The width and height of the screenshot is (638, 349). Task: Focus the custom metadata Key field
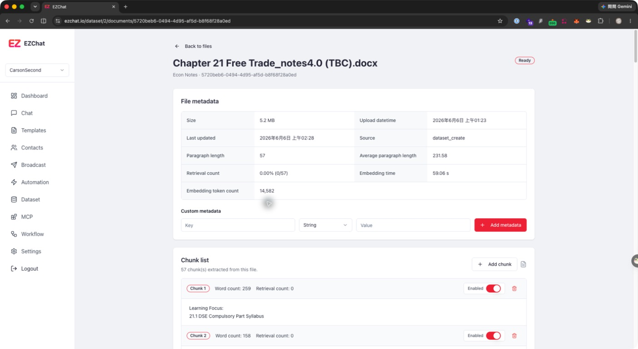(238, 225)
